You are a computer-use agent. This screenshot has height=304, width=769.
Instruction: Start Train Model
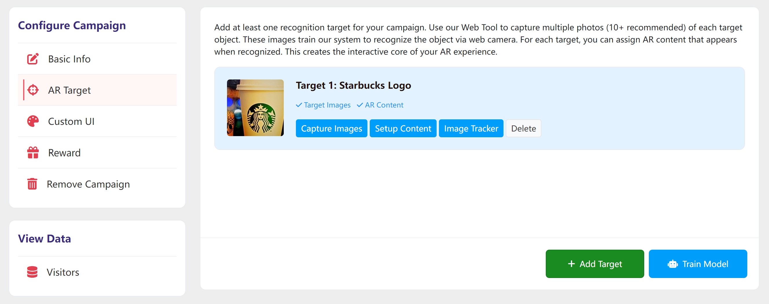pos(698,264)
